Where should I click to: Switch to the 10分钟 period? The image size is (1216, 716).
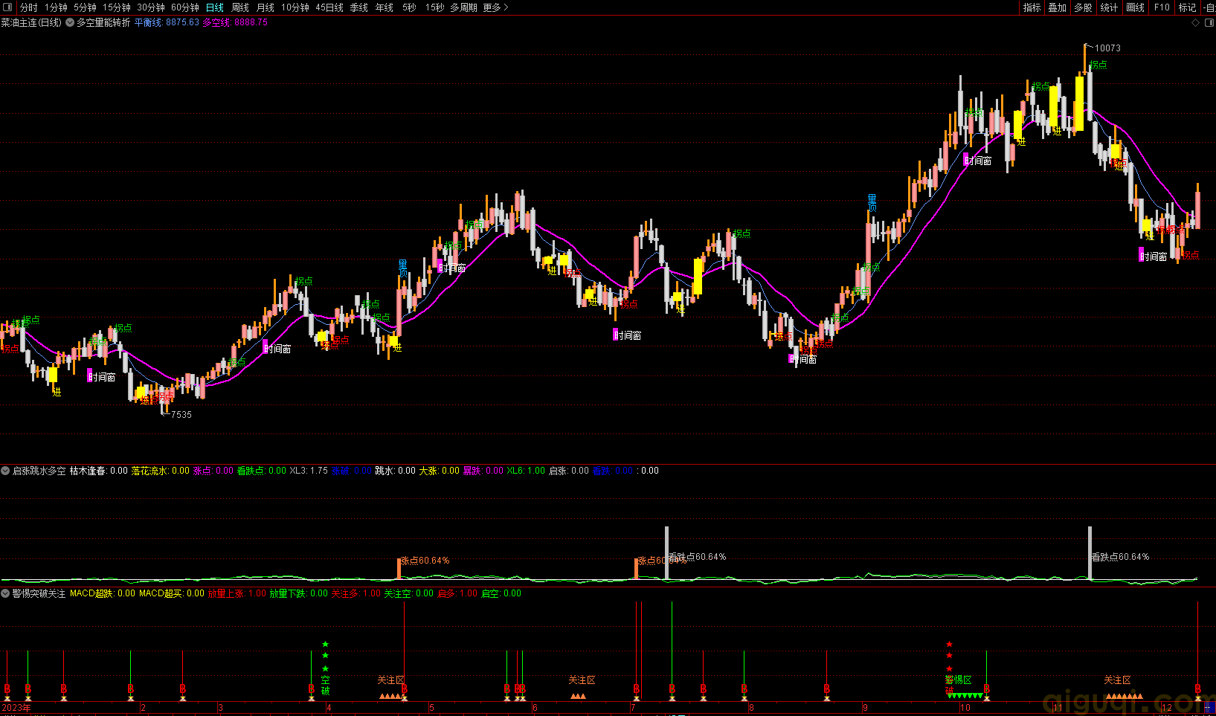(x=295, y=7)
